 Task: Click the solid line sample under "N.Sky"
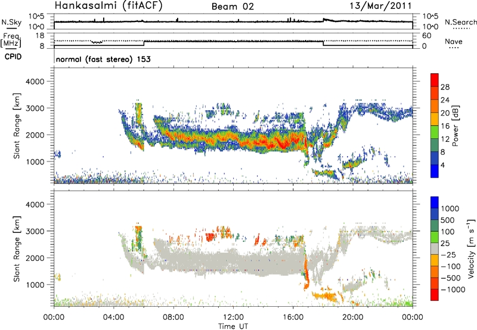pos(11,29)
